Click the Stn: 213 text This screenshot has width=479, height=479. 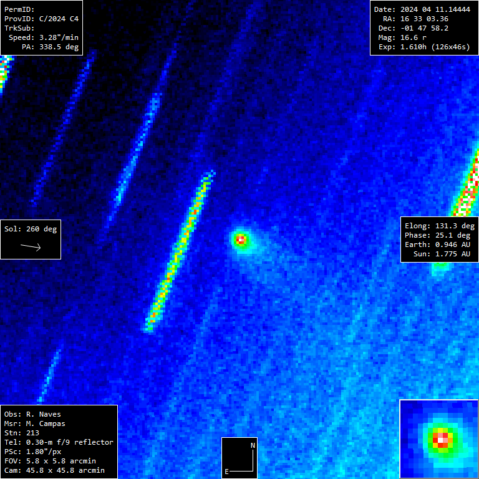(22, 433)
